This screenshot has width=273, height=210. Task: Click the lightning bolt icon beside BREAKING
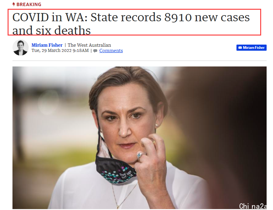(x=14, y=4)
